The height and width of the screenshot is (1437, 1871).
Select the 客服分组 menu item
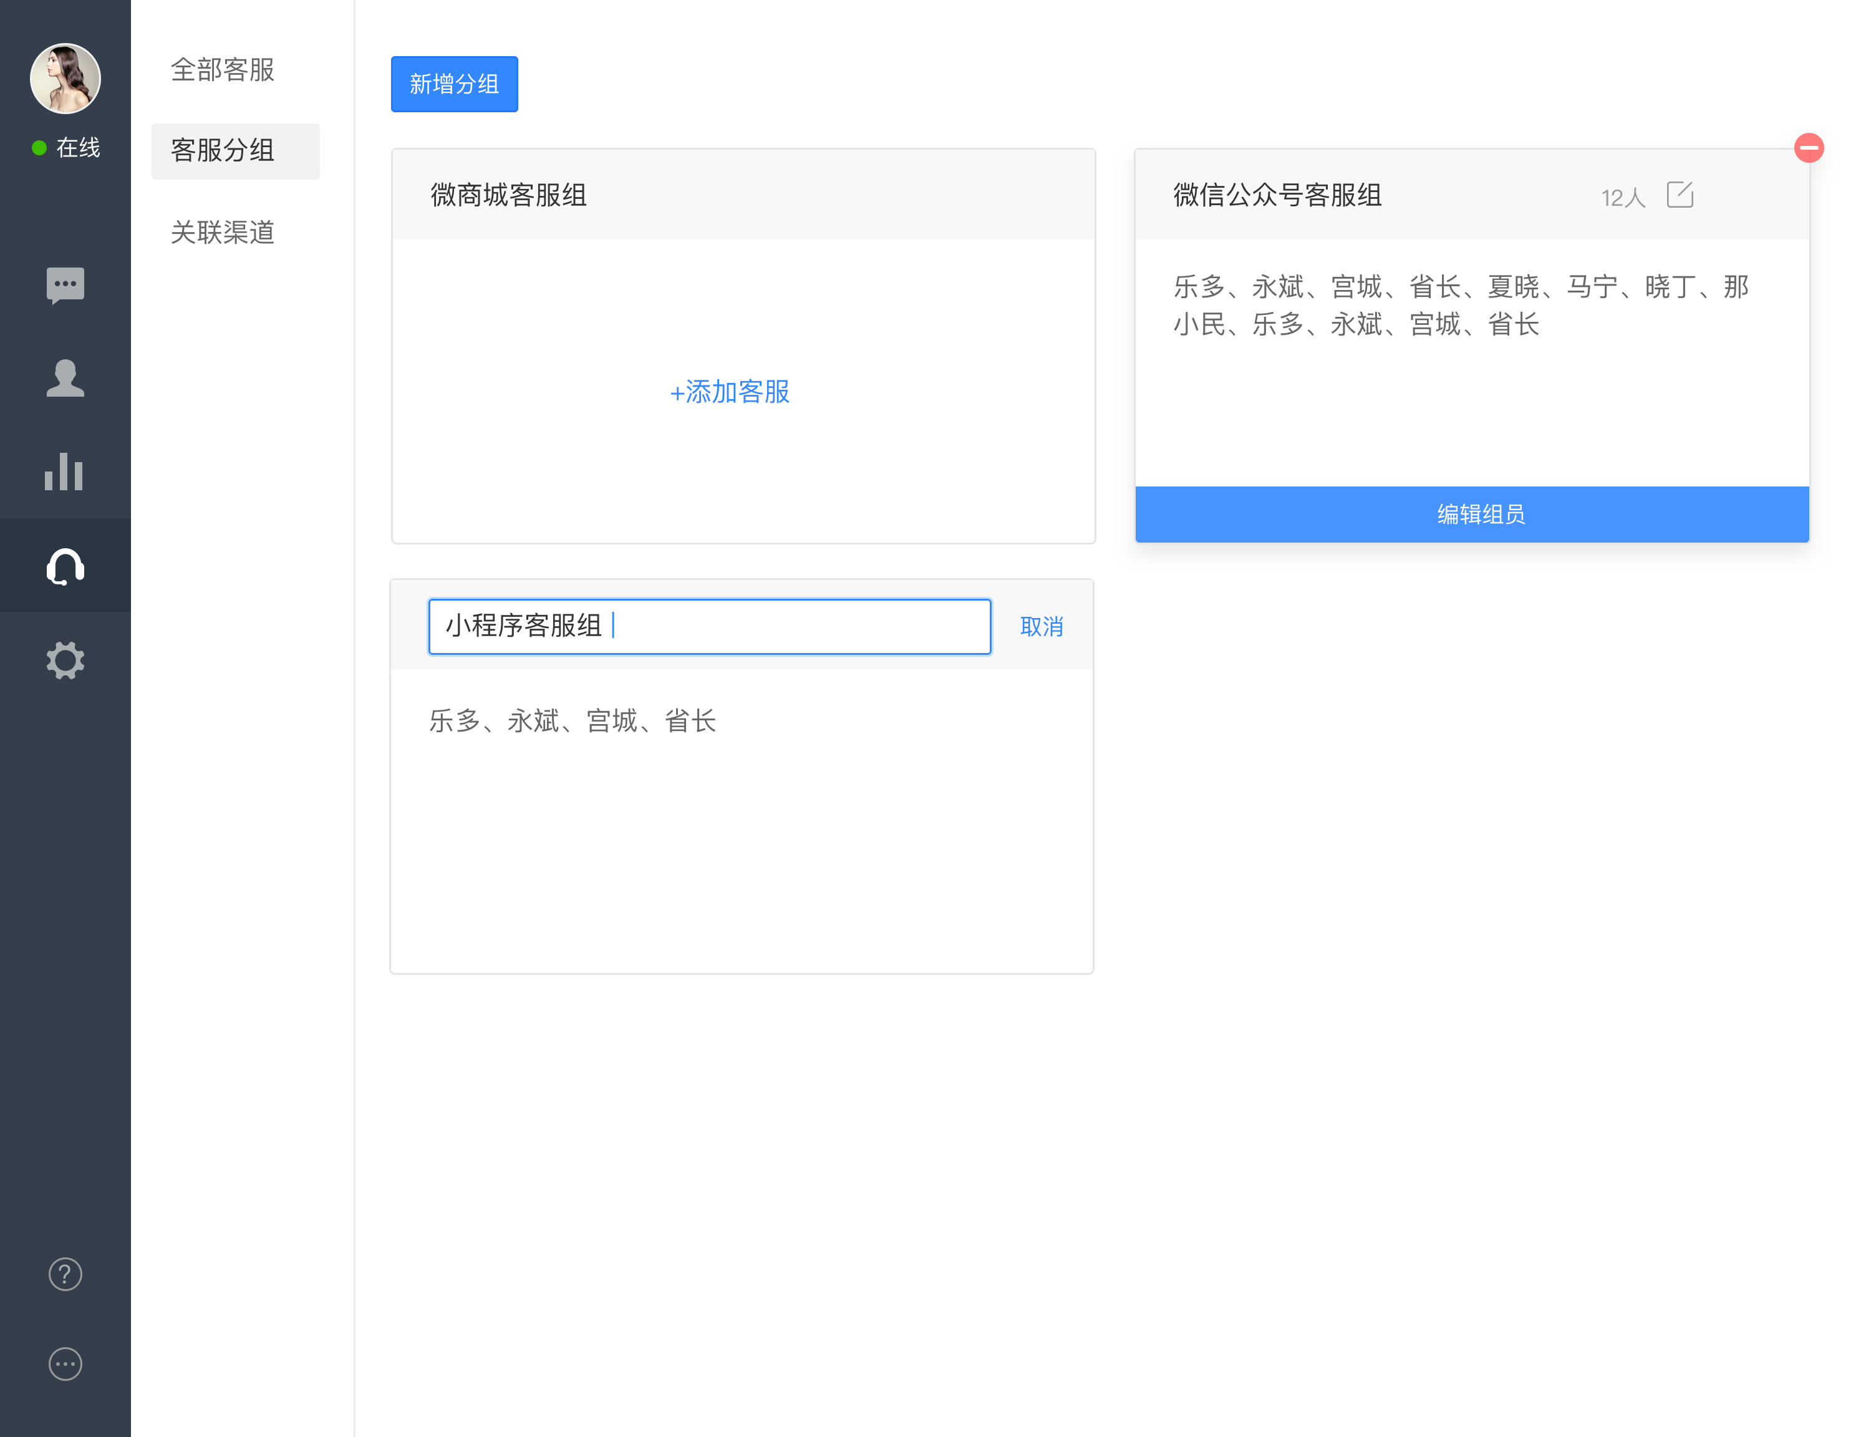(235, 152)
